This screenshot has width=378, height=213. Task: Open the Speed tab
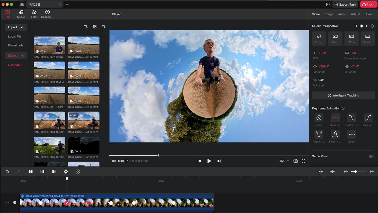click(369, 14)
